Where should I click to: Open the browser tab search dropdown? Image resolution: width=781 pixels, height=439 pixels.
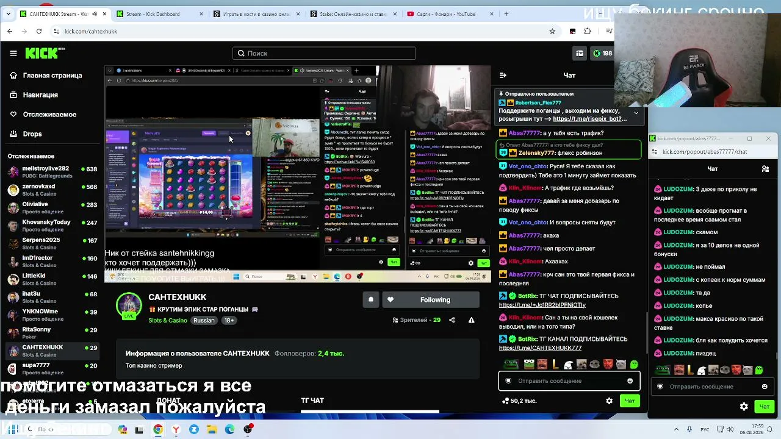9,14
